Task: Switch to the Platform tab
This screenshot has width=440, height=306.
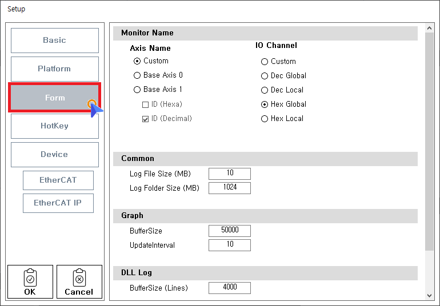Action: [55, 69]
